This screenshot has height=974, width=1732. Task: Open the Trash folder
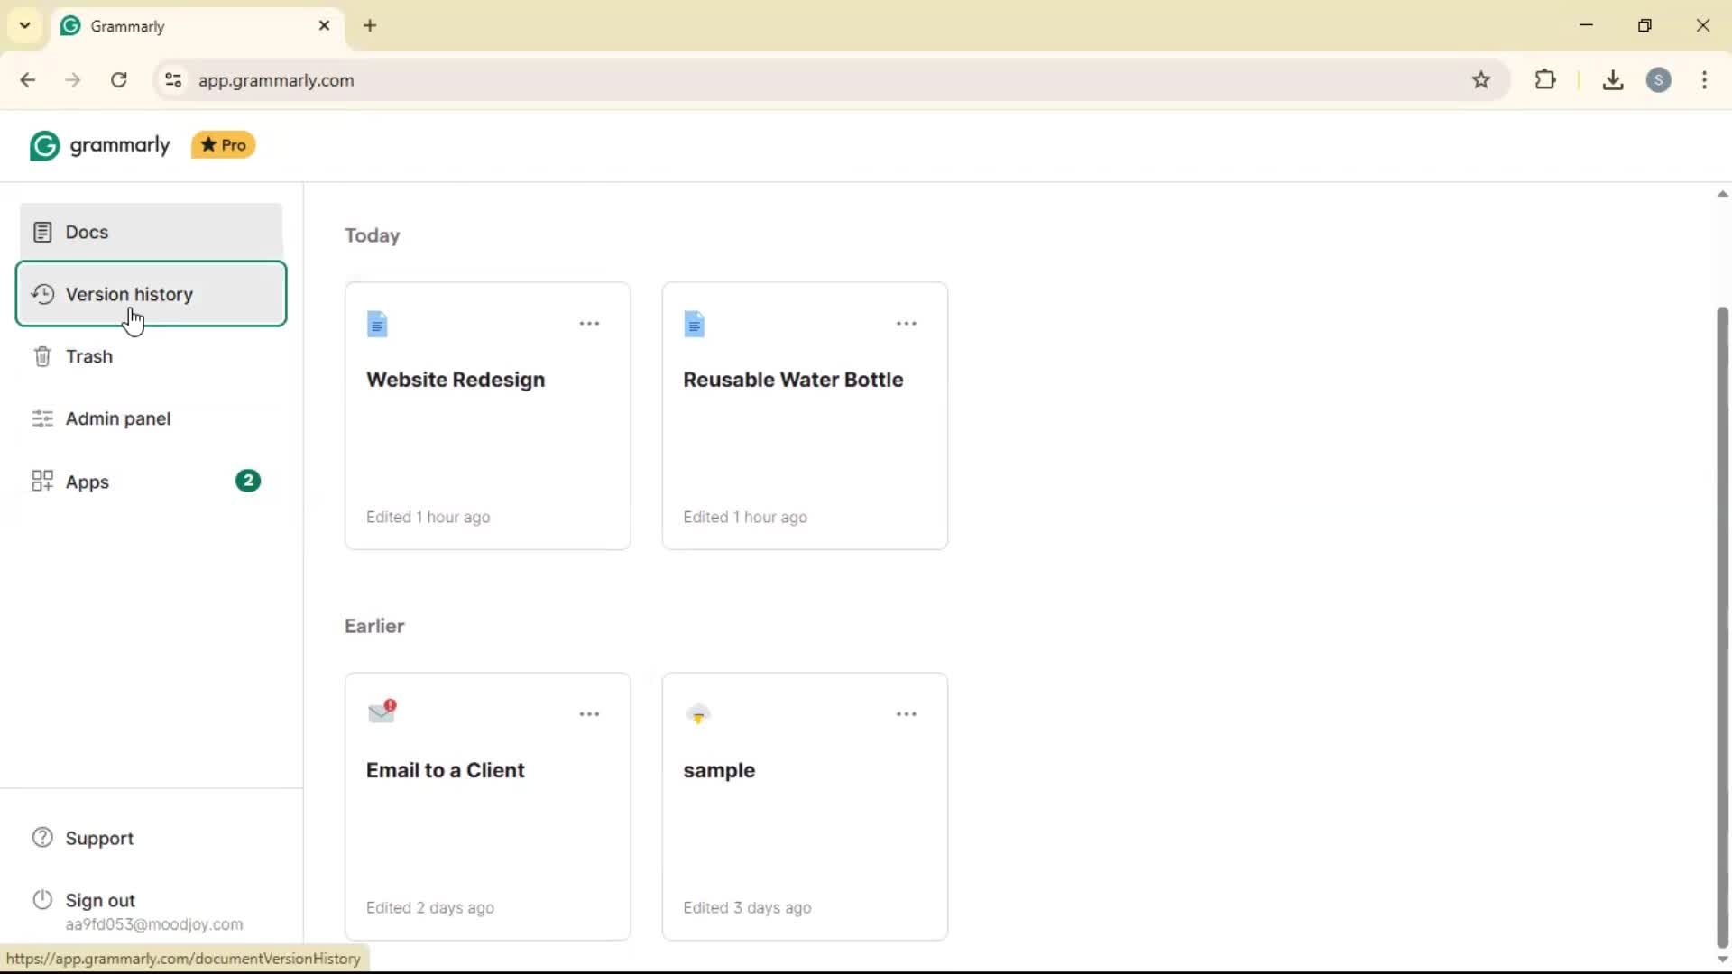pos(88,356)
